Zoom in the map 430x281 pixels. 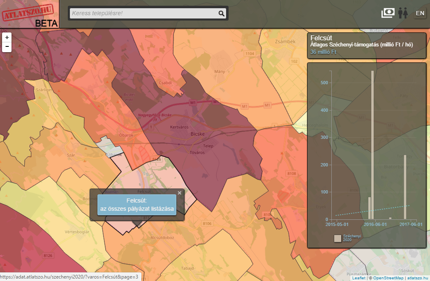pyautogui.click(x=7, y=37)
